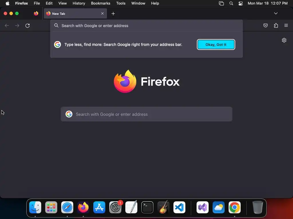Open Control Center in the menu bar
This screenshot has width=293, height=219.
click(x=240, y=3)
